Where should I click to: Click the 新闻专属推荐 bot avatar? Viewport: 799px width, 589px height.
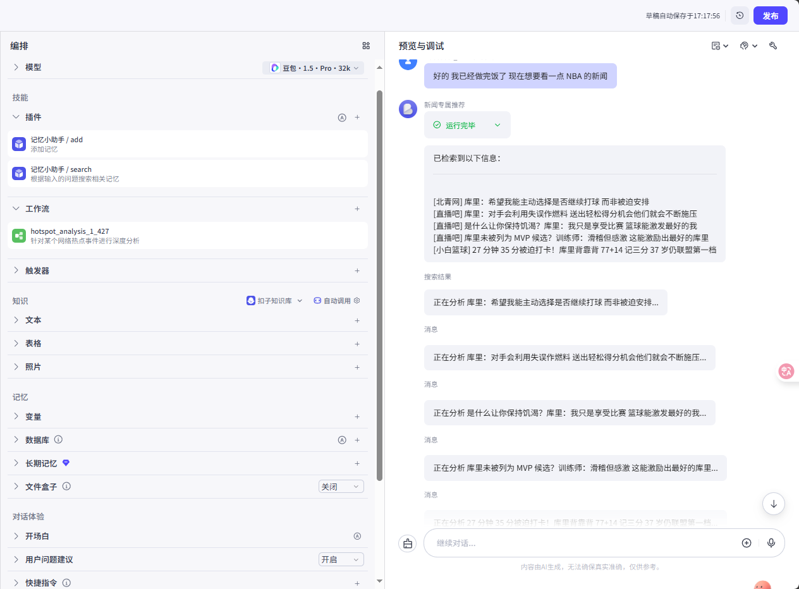tap(408, 109)
